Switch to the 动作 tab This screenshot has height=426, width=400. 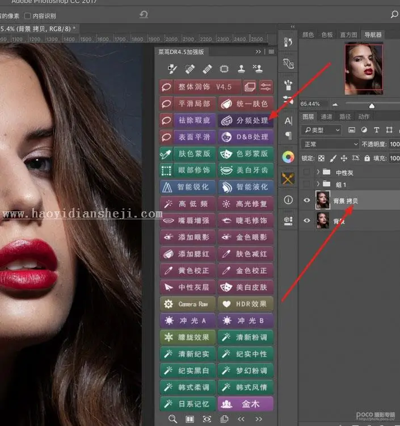click(364, 116)
